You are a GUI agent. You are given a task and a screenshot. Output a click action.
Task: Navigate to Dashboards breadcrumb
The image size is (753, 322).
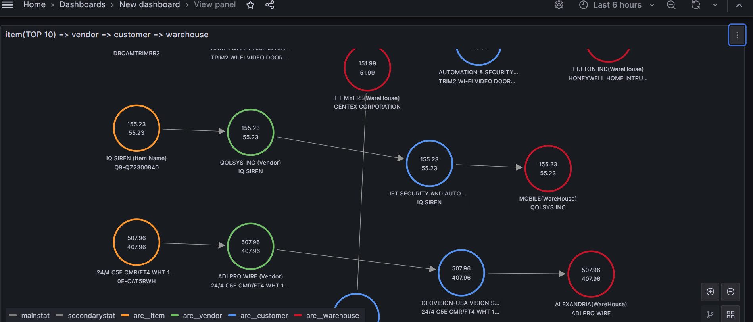(x=83, y=5)
